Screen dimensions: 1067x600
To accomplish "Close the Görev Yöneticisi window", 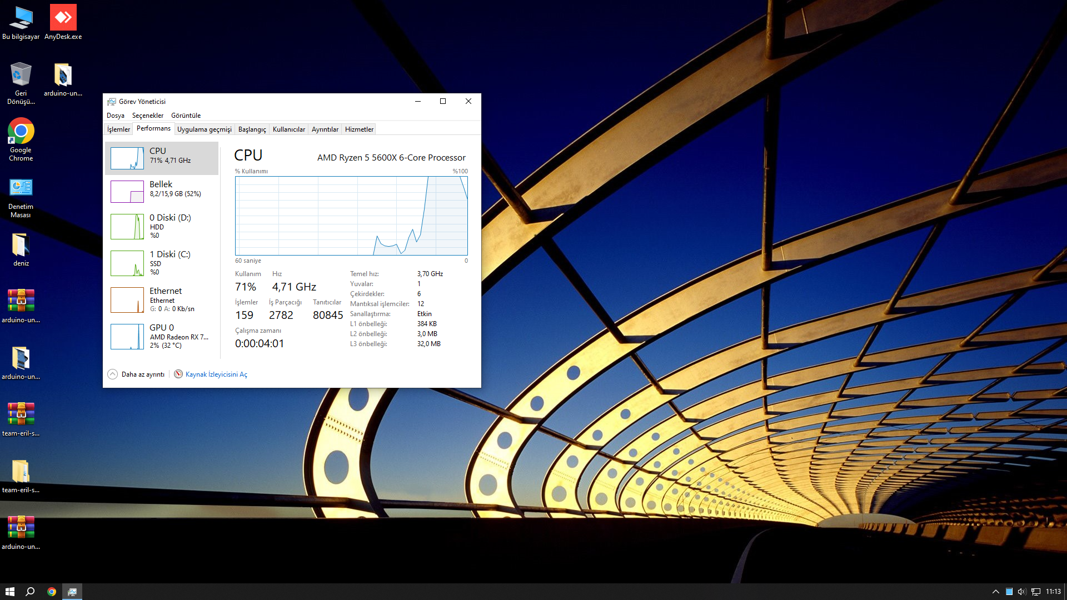I will (x=468, y=101).
